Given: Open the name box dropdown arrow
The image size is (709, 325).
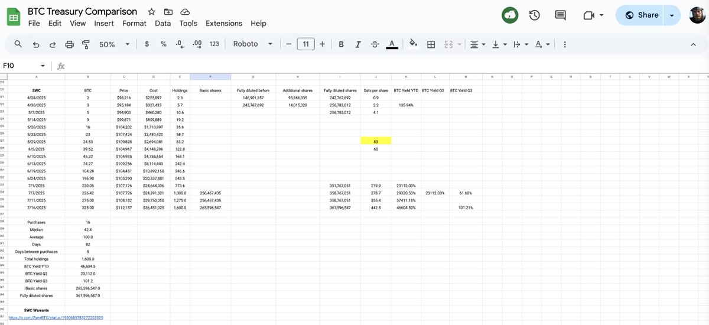Looking at the screenshot, I should pyautogui.click(x=43, y=66).
